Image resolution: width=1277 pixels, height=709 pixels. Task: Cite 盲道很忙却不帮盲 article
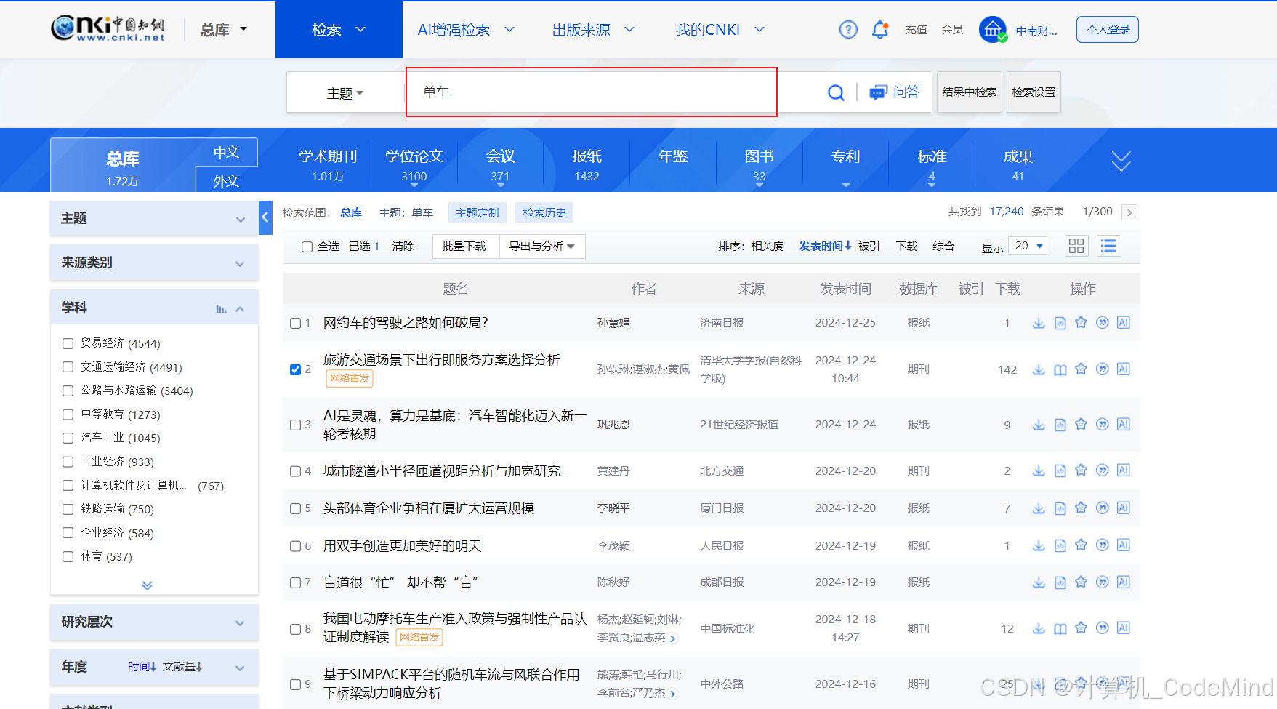(1103, 582)
